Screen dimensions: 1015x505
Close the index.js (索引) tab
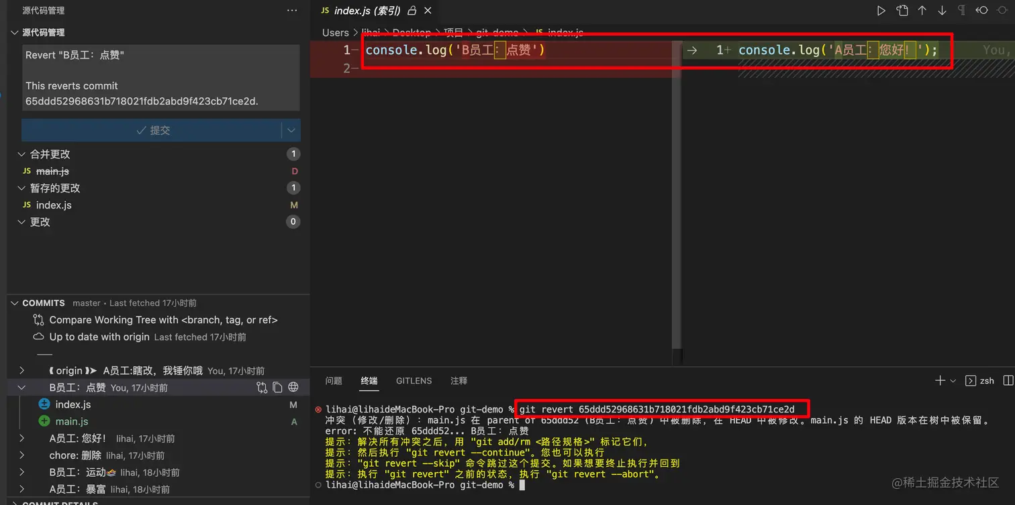(428, 11)
